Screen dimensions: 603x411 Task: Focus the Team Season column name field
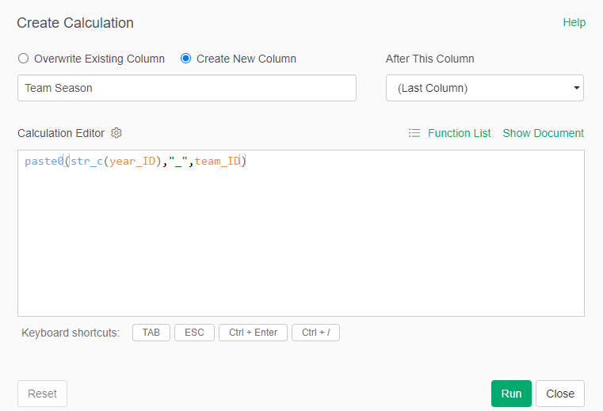tap(186, 88)
